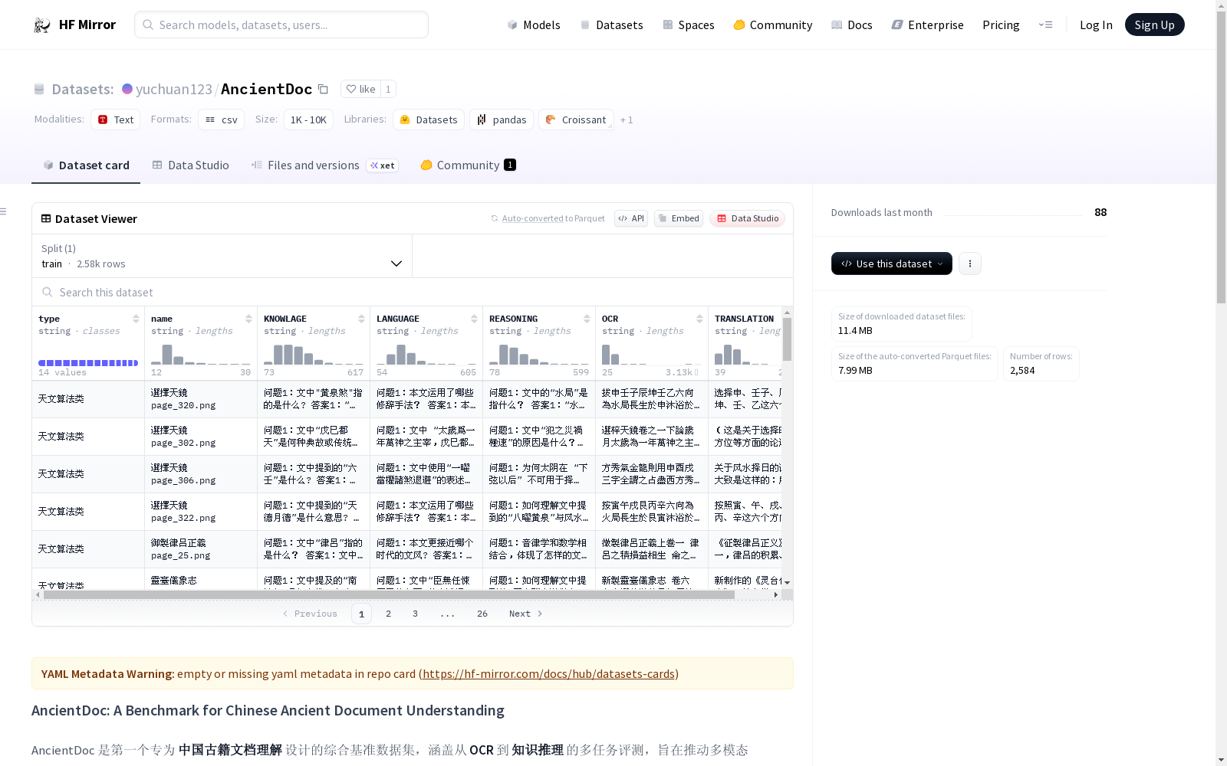This screenshot has width=1227, height=766.
Task: Click the table horizontal scrollbar
Action: 389,594
